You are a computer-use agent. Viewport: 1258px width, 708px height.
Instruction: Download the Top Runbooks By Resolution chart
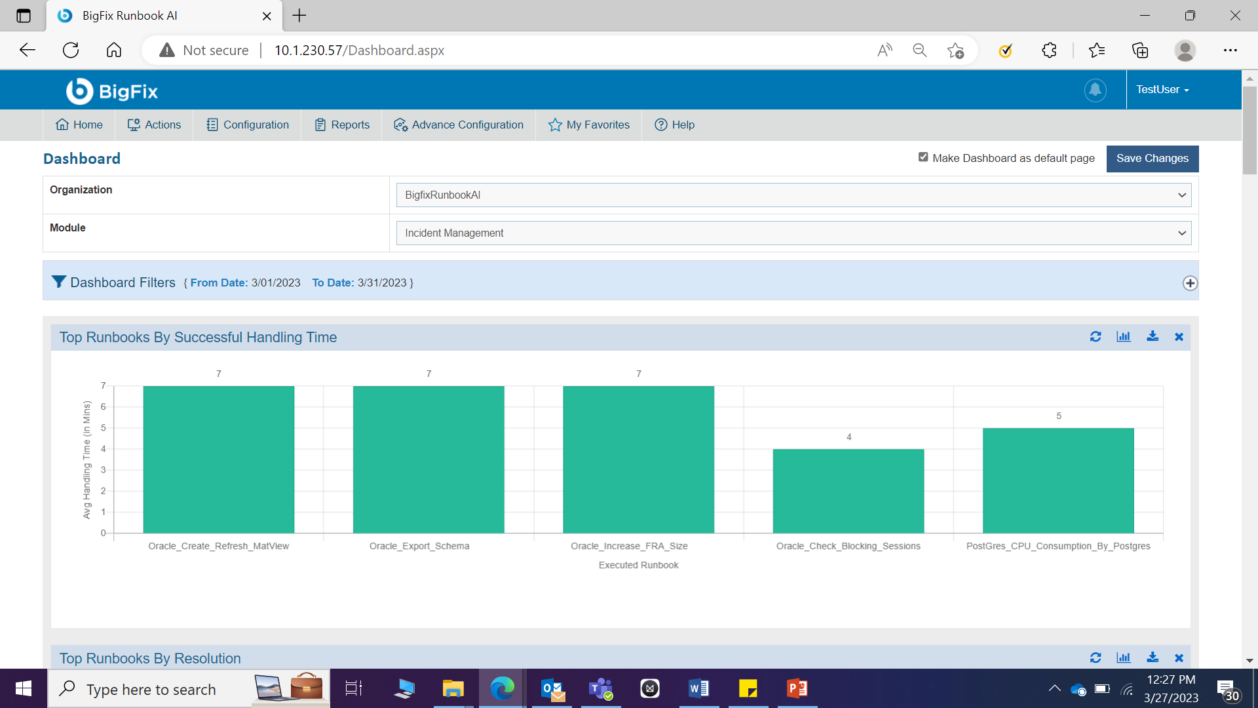pyautogui.click(x=1153, y=658)
